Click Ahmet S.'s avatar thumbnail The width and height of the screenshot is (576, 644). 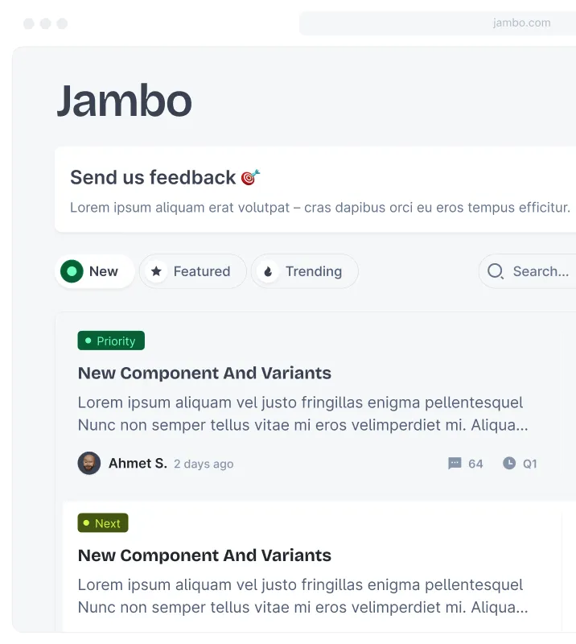click(88, 463)
